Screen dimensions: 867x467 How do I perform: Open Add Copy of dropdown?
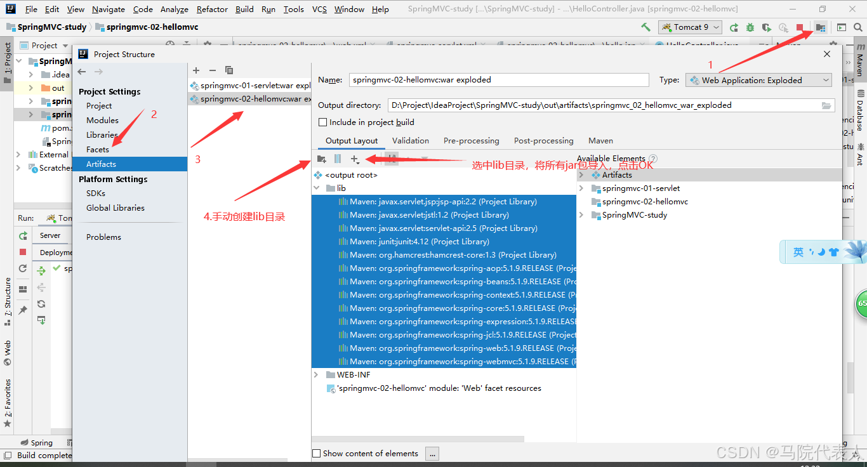tap(355, 159)
